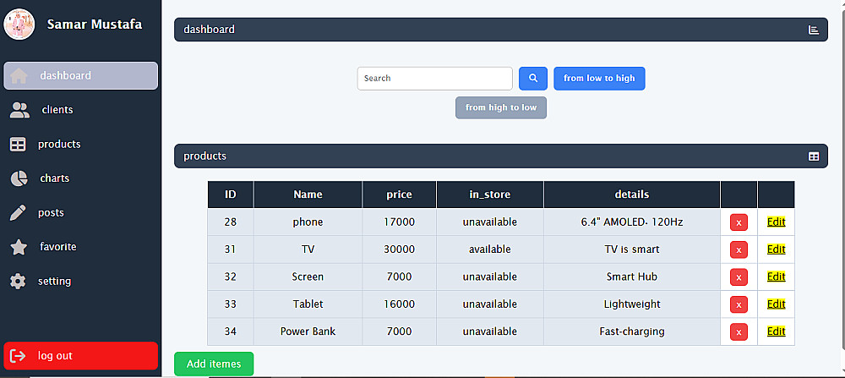
Task: Delete the Power Bank row
Action: tap(739, 331)
